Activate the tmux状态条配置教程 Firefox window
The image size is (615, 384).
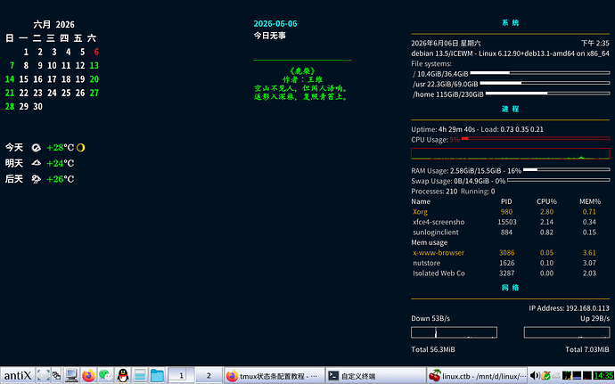(x=275, y=376)
